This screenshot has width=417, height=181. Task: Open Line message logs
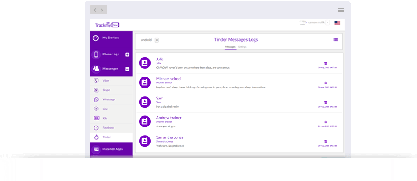tap(111, 109)
